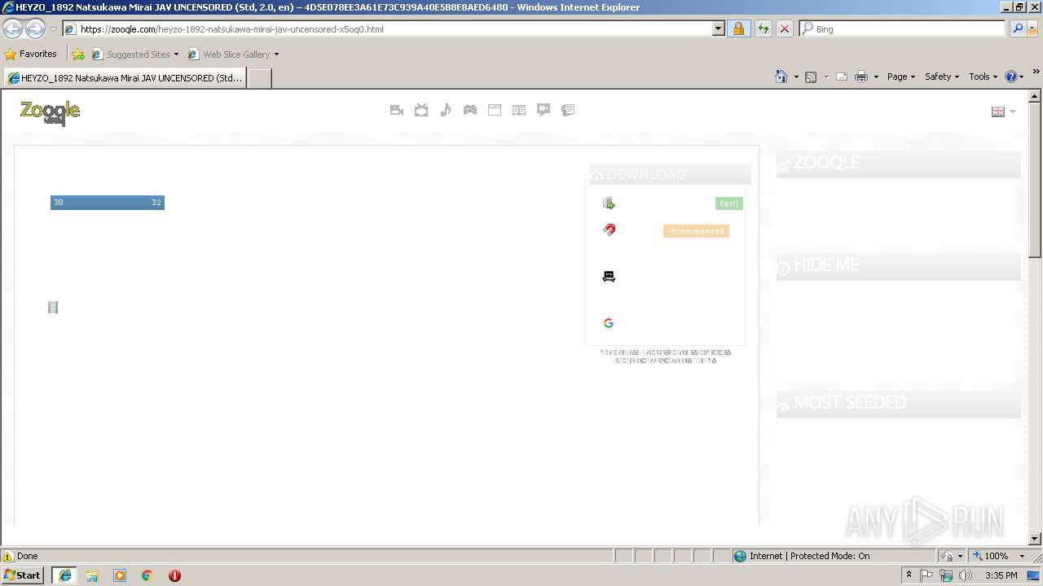Image resolution: width=1043 pixels, height=586 pixels.
Task: Click the URL address bar
Action: click(x=388, y=28)
